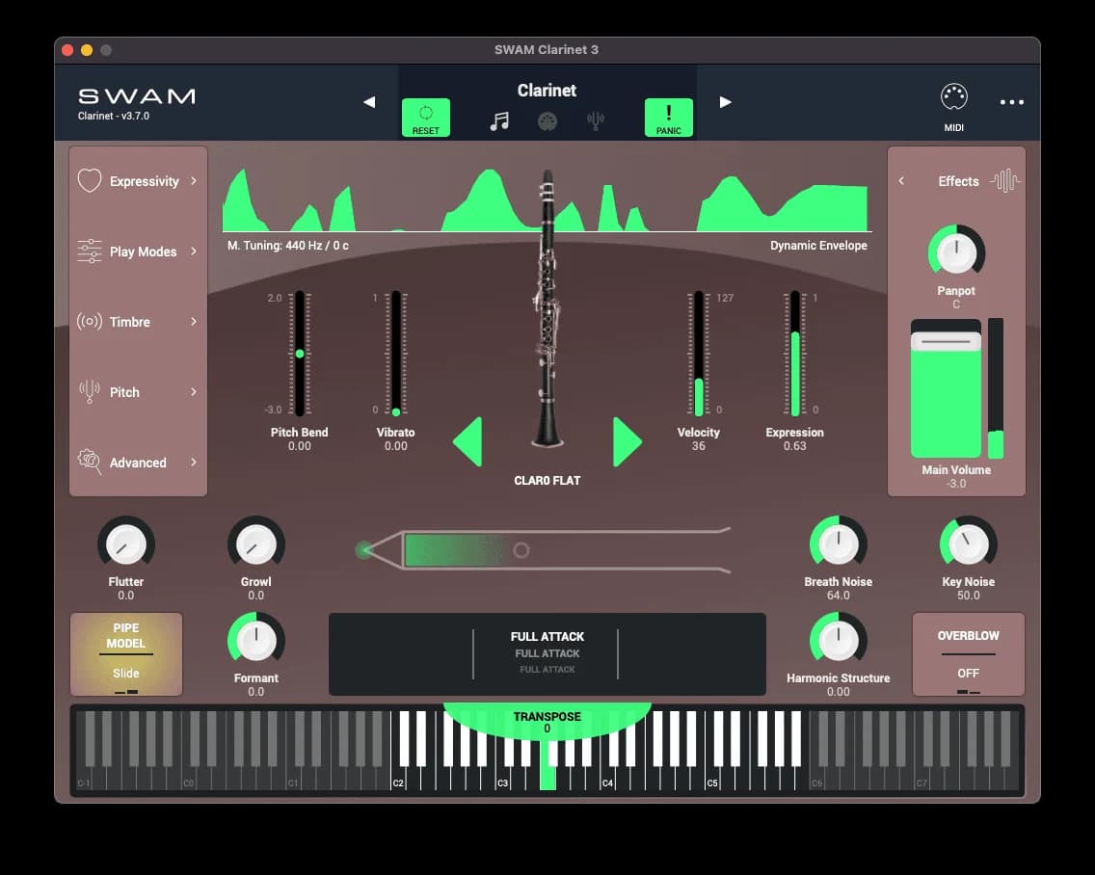Image resolution: width=1095 pixels, height=875 pixels.
Task: Click the green RESET button
Action: 425,118
